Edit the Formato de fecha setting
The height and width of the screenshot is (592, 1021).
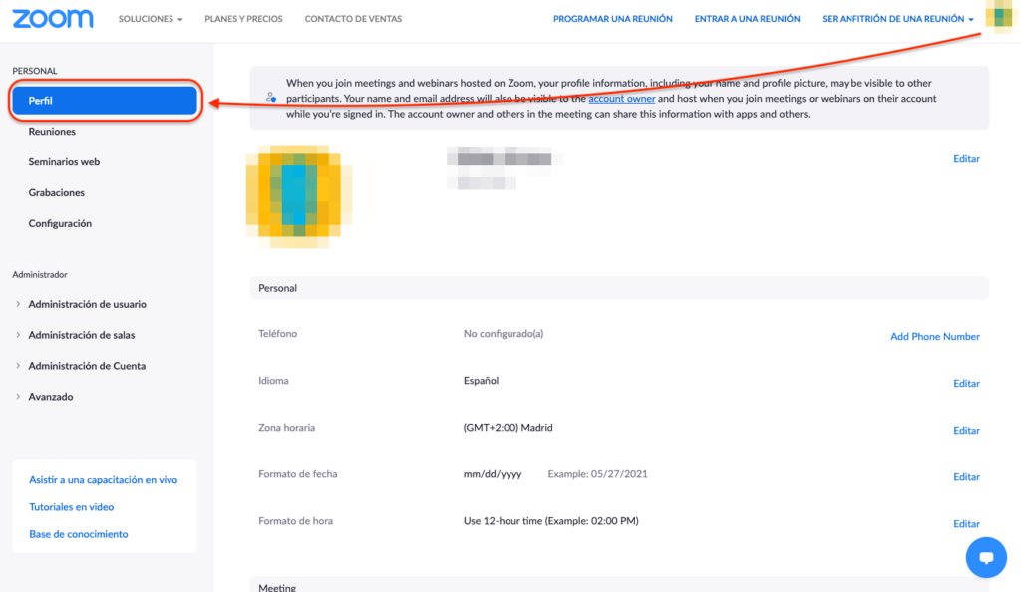(966, 476)
